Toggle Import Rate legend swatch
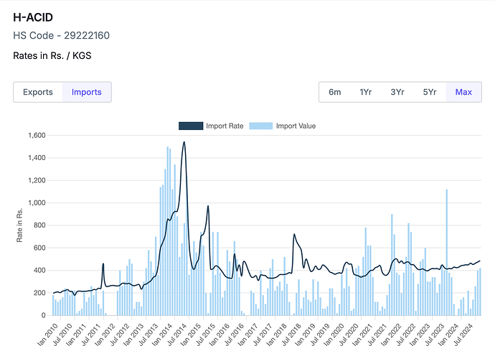495x346 pixels. (x=191, y=126)
